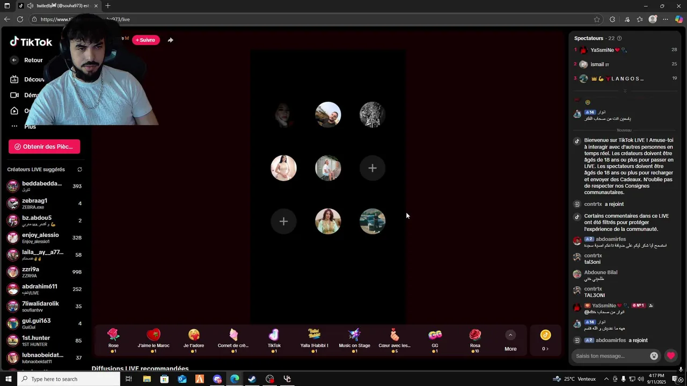Select woman in green dress seat
This screenshot has height=386, width=687.
pyautogui.click(x=328, y=221)
